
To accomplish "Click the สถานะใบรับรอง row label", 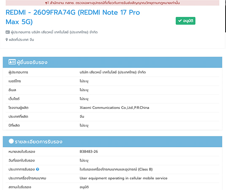I will click(20, 187).
